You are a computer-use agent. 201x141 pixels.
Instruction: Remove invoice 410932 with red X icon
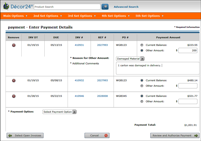[x=14, y=81]
